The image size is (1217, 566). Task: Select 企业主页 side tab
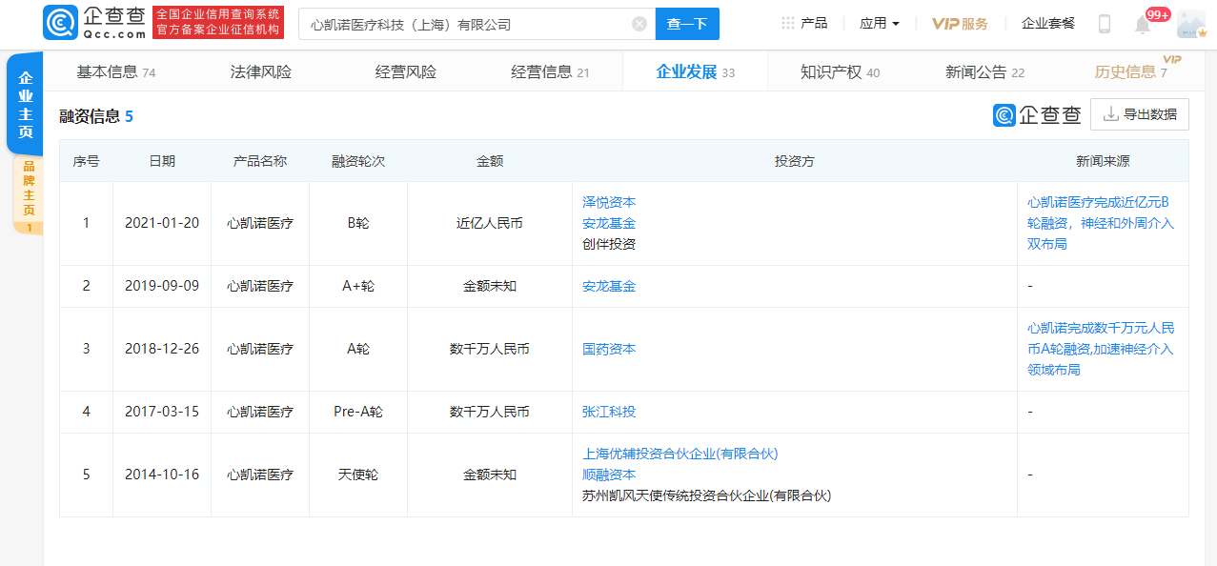(x=26, y=105)
